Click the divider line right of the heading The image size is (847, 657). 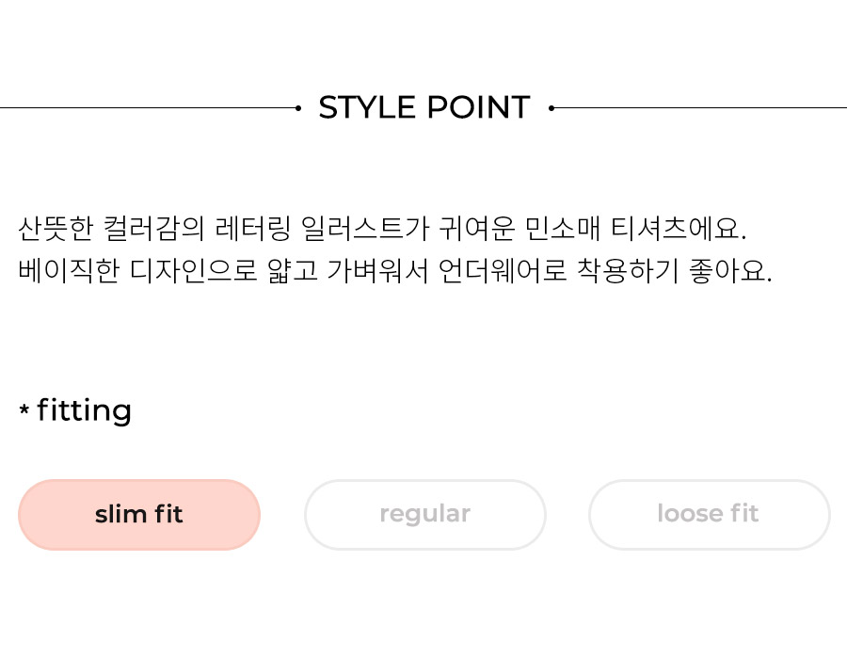click(x=700, y=108)
